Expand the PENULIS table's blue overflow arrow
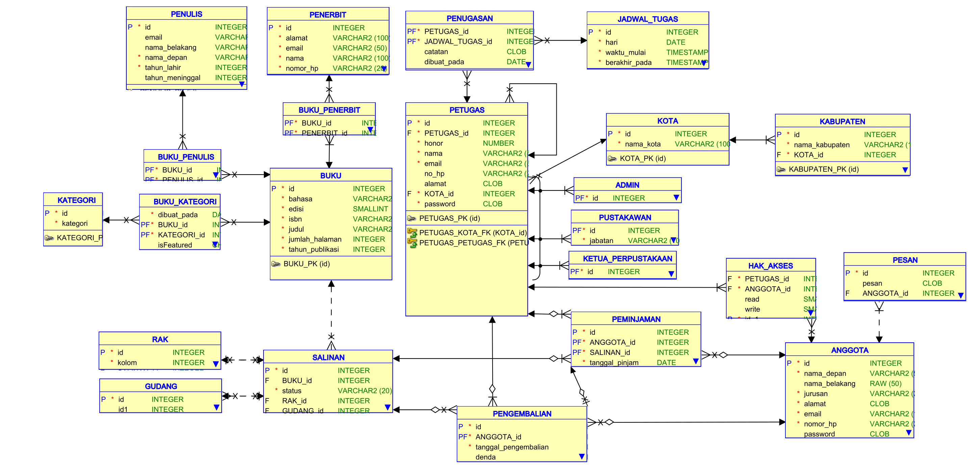Viewport: 976px width, 472px height. coord(242,84)
